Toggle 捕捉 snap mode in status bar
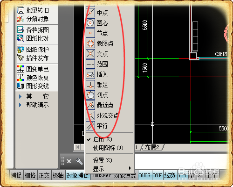Screen dimensions: 233x187 point(16,175)
